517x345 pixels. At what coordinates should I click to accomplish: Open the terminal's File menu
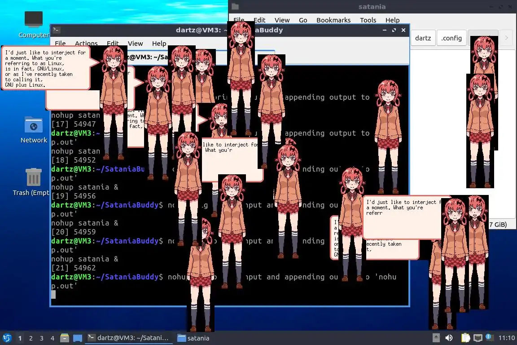click(60, 43)
